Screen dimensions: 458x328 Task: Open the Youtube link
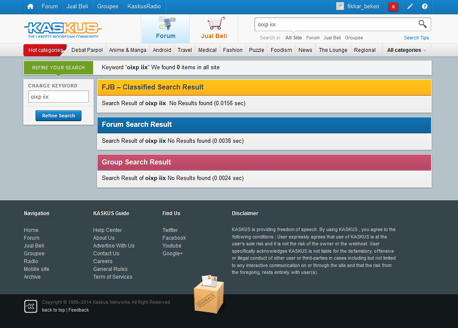(x=172, y=246)
